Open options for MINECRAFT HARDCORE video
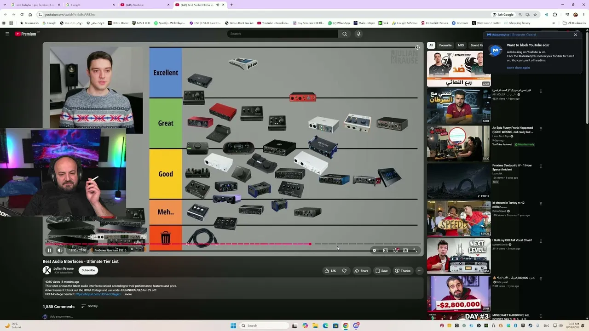 coord(541,316)
